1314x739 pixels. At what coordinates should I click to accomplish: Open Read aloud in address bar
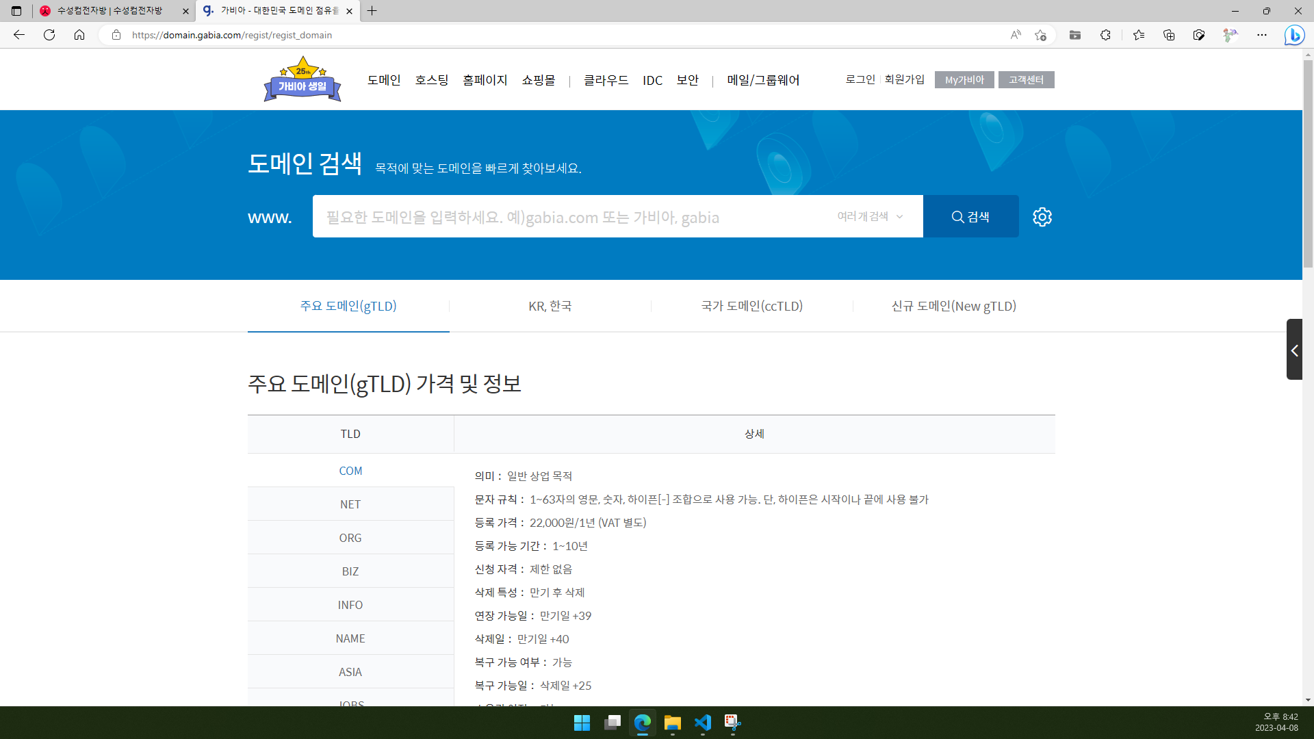(x=1016, y=35)
